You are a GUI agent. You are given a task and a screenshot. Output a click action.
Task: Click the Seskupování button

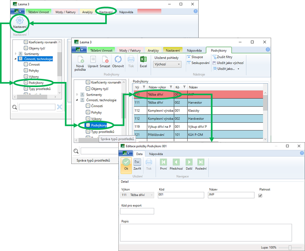[x=198, y=63]
